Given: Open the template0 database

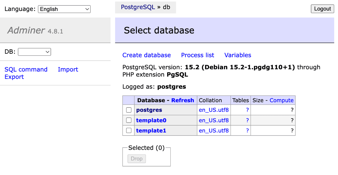Looking at the screenshot, I should click(x=151, y=120).
